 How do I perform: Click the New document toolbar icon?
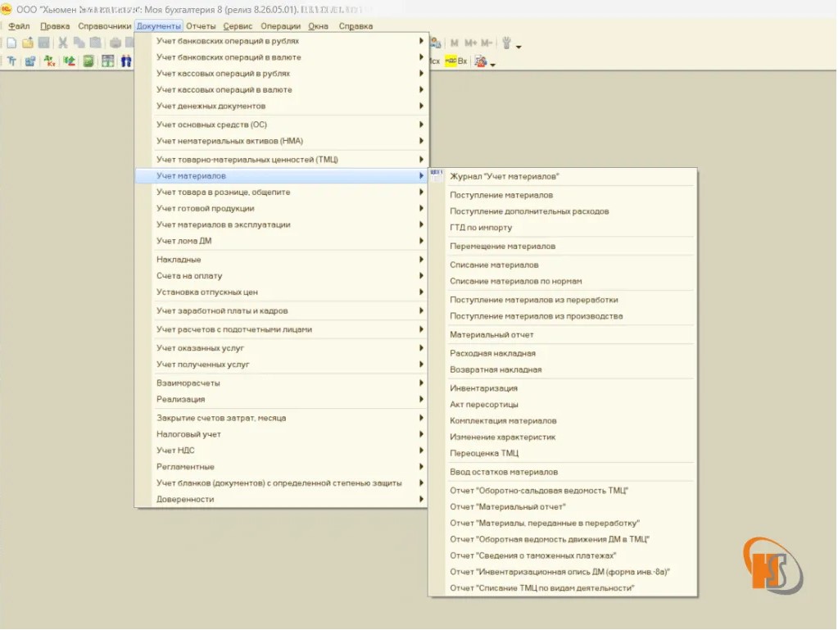click(11, 43)
